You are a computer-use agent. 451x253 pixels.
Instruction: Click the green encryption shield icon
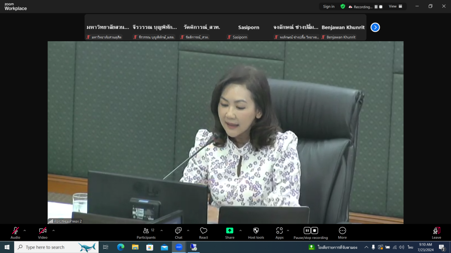point(343,7)
